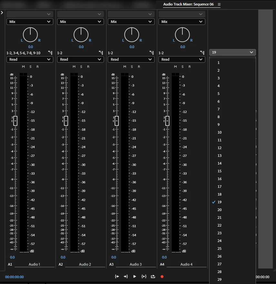Open Mix output dropdown for Audio 1

click(x=30, y=22)
